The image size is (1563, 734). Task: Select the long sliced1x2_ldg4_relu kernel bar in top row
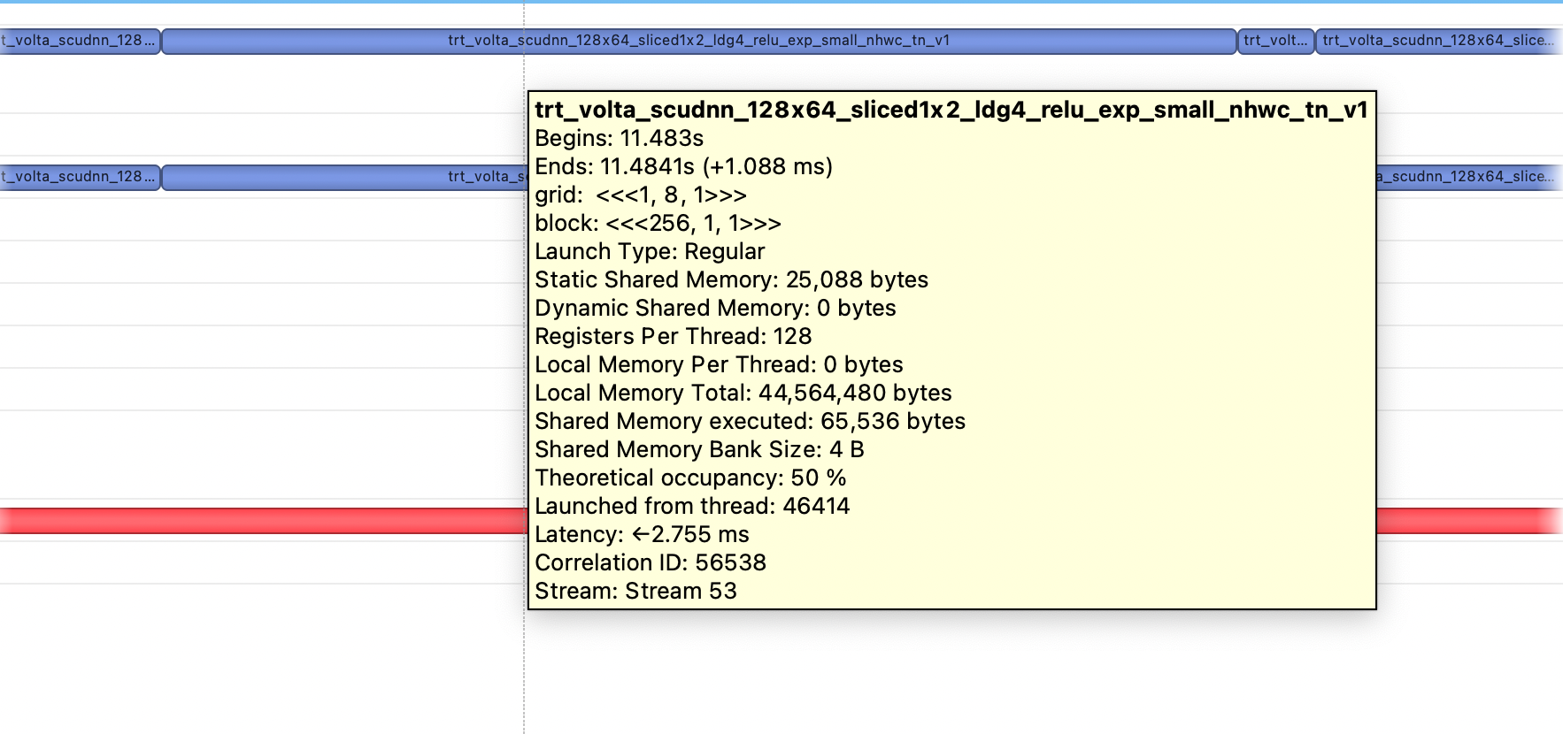699,41
